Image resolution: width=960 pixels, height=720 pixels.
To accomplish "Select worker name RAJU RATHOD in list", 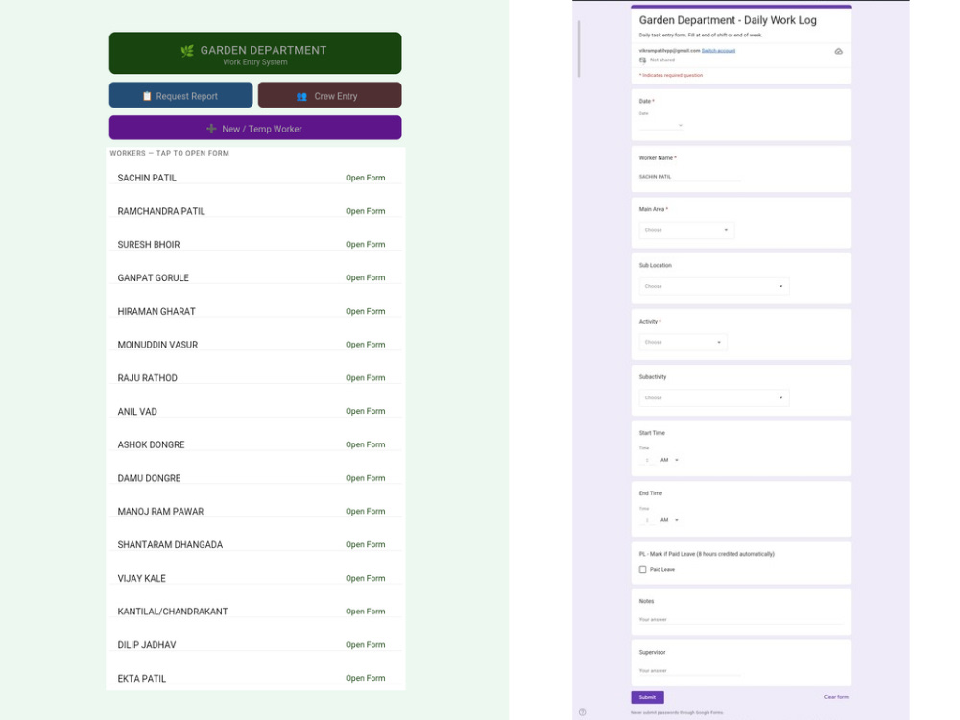I will pos(147,377).
